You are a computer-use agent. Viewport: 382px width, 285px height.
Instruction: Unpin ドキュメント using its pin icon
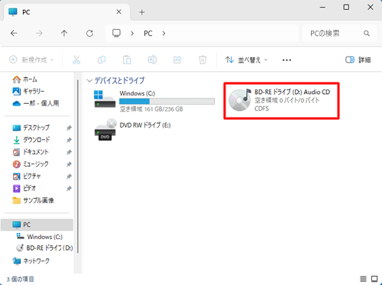click(69, 152)
